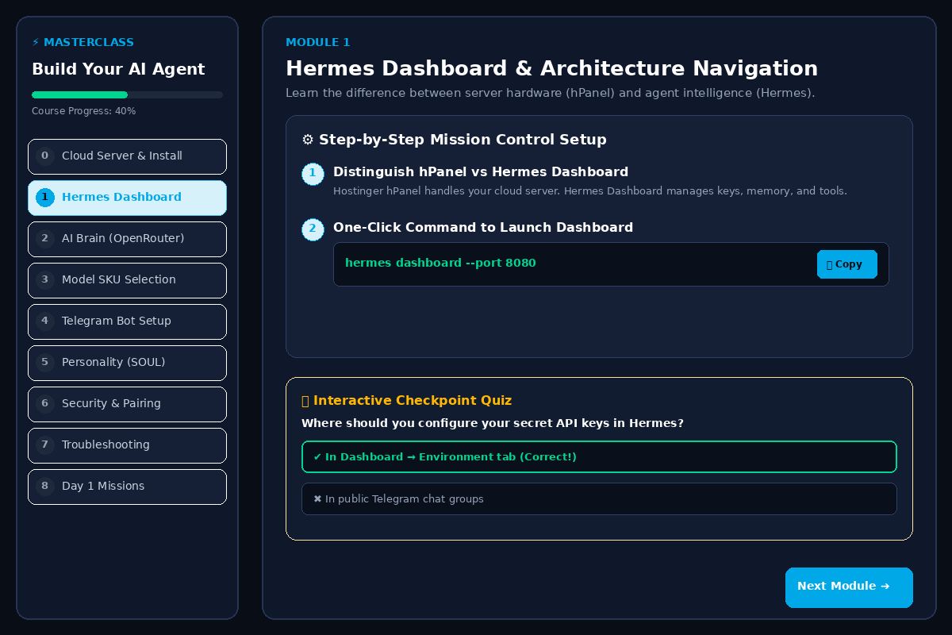Click the course progress bar
This screenshot has height=635, width=952.
coord(127,94)
